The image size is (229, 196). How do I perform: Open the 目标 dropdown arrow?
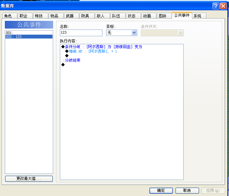tap(134, 33)
